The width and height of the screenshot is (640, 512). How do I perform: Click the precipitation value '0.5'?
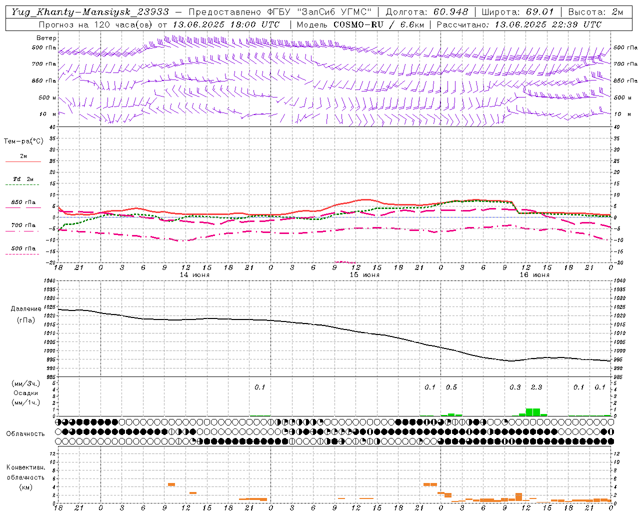pyautogui.click(x=451, y=387)
